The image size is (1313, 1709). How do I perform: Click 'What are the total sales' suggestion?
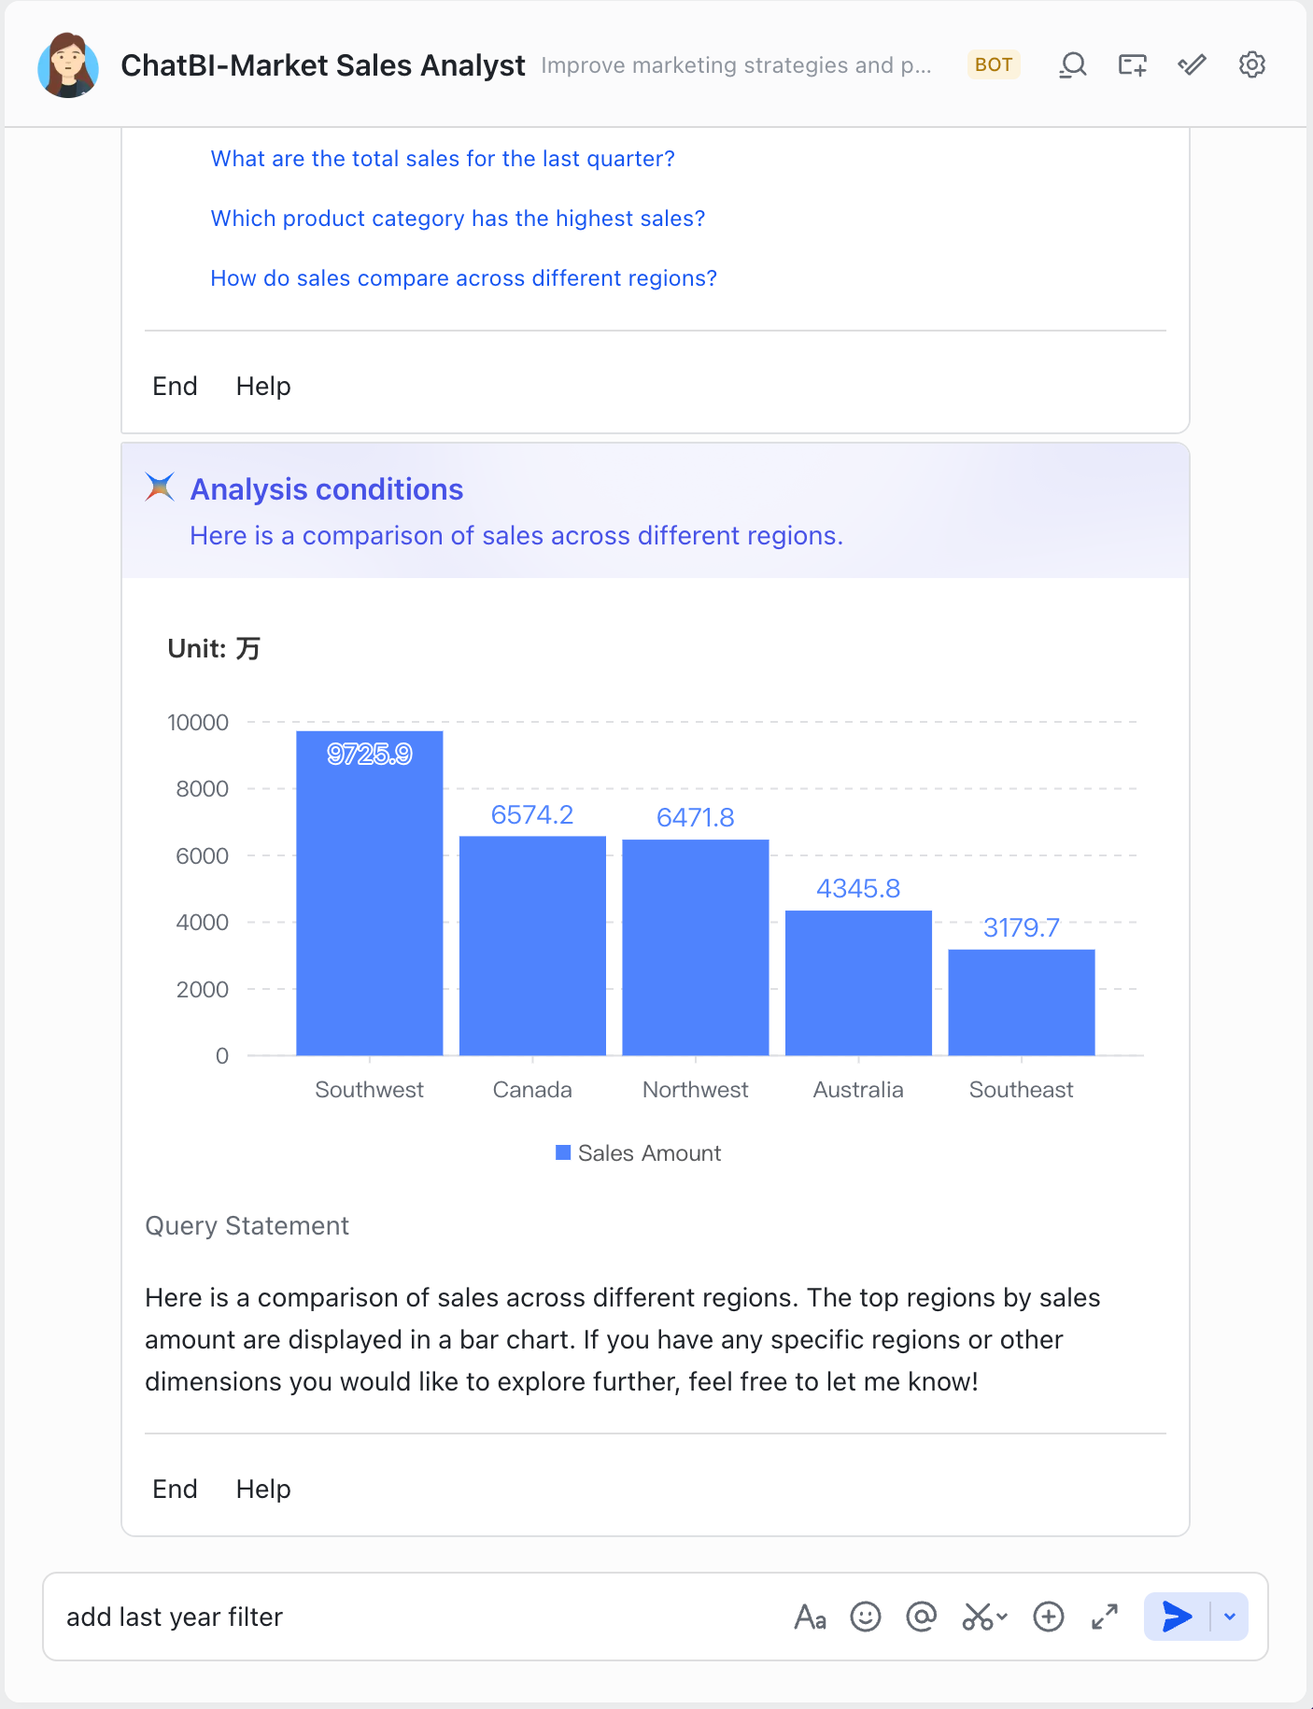point(442,159)
